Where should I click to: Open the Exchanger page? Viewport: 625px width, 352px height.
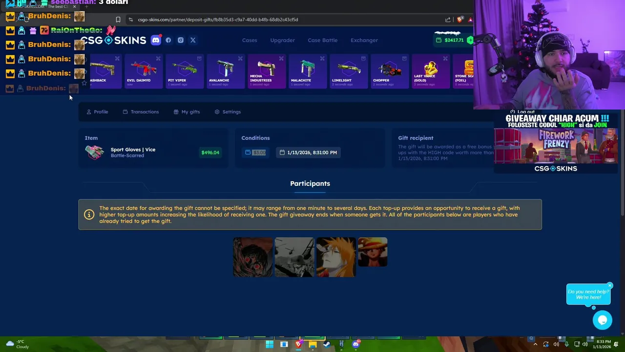click(364, 40)
